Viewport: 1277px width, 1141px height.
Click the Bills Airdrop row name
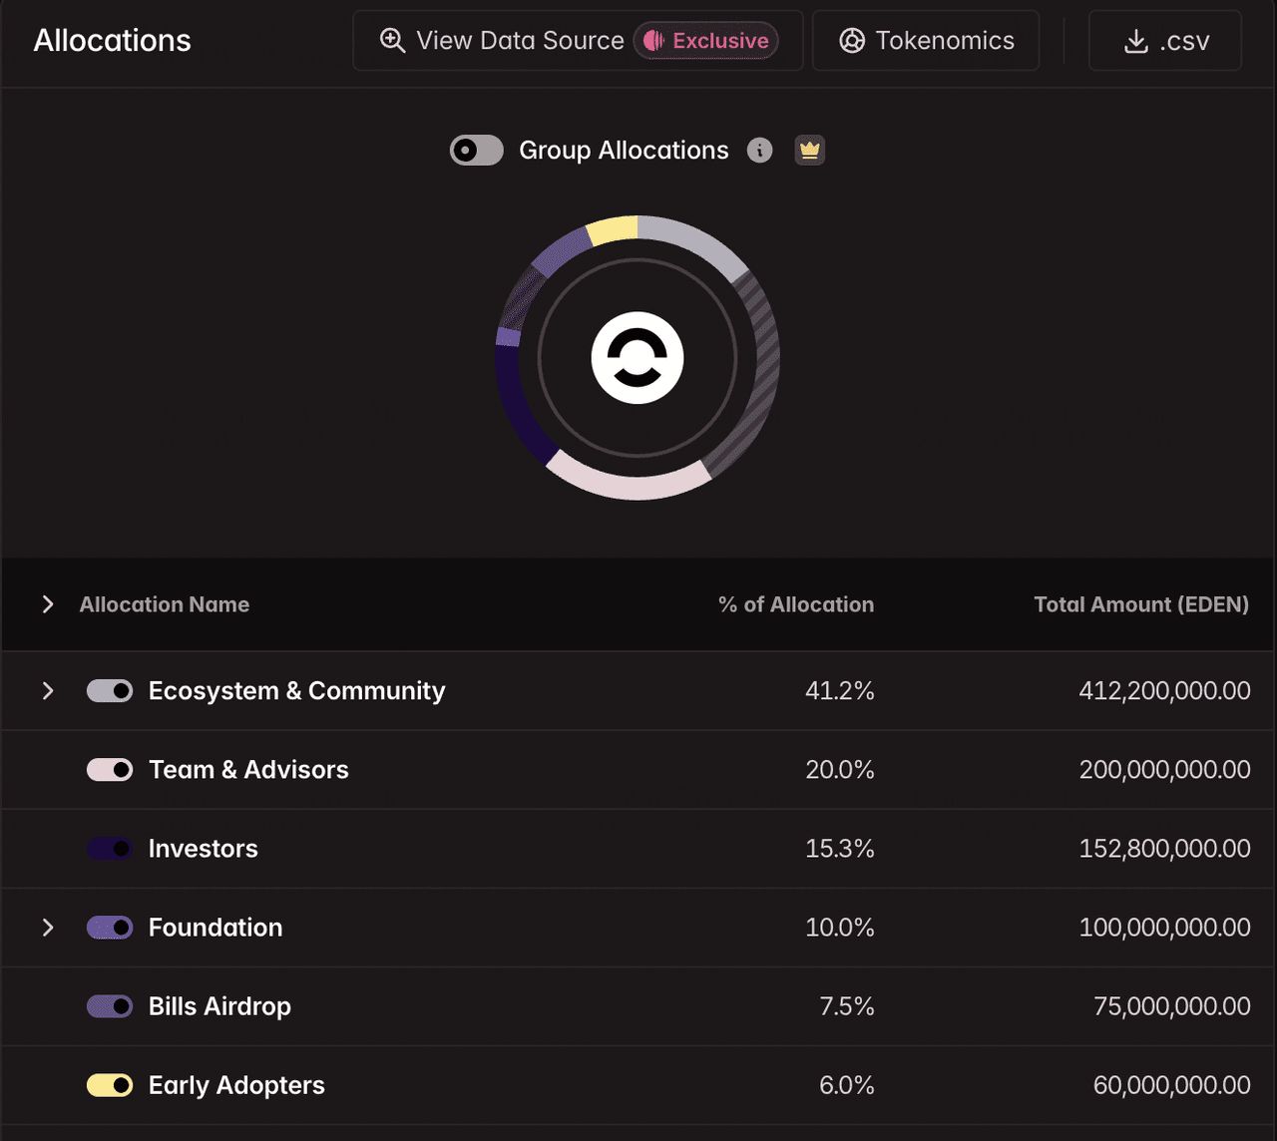(219, 1006)
